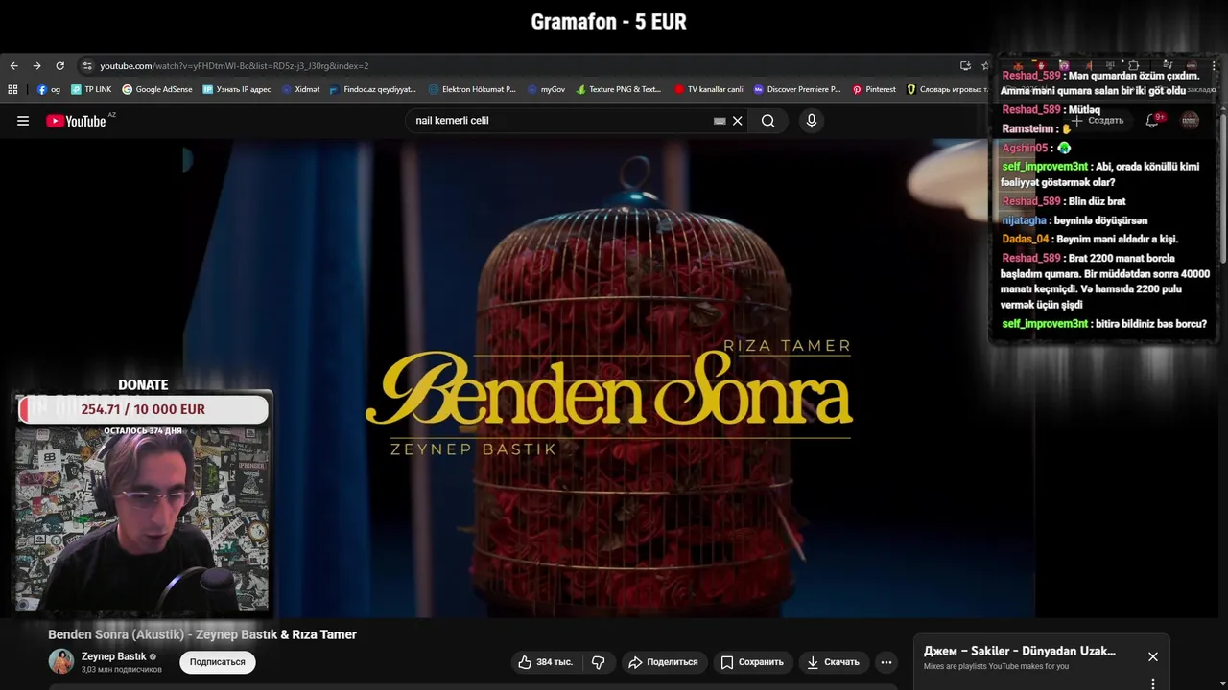
Task: Save the video with Сохранить
Action: pos(752,662)
